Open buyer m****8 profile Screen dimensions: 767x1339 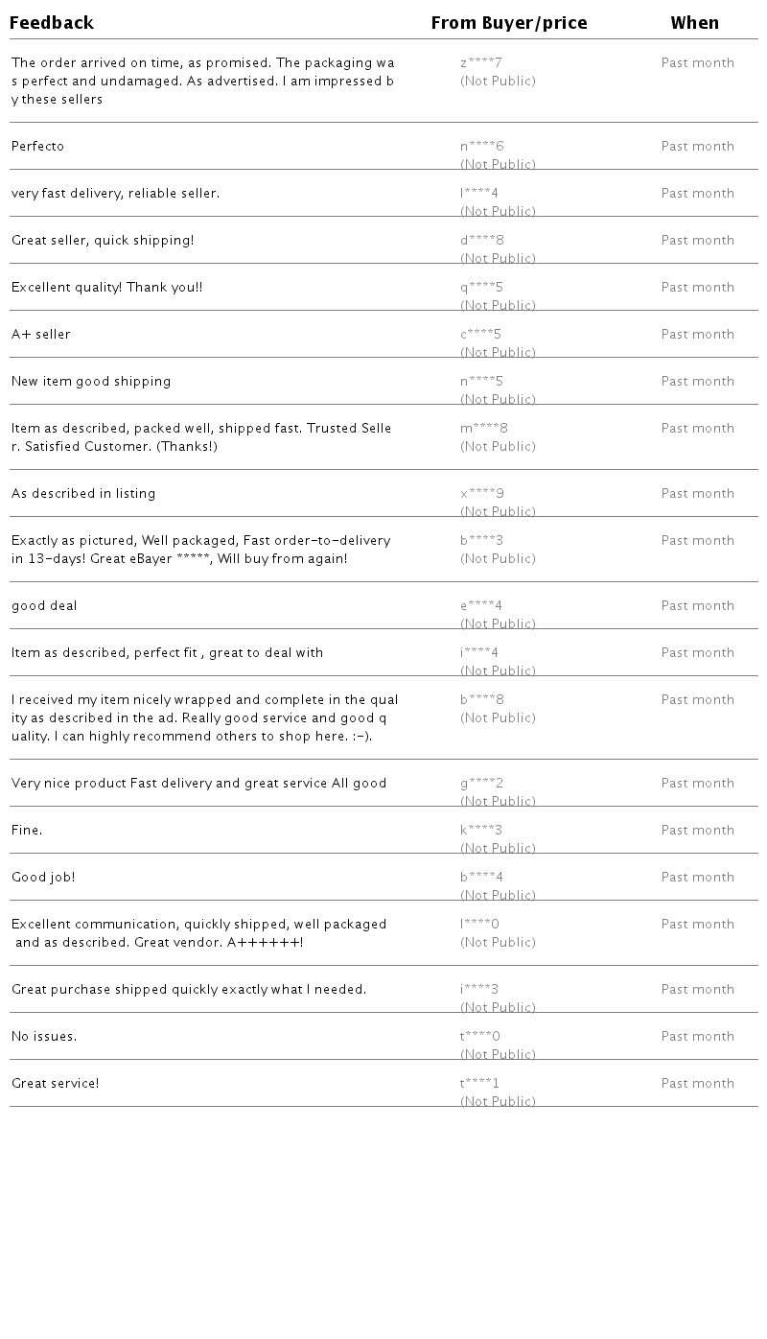484,429
